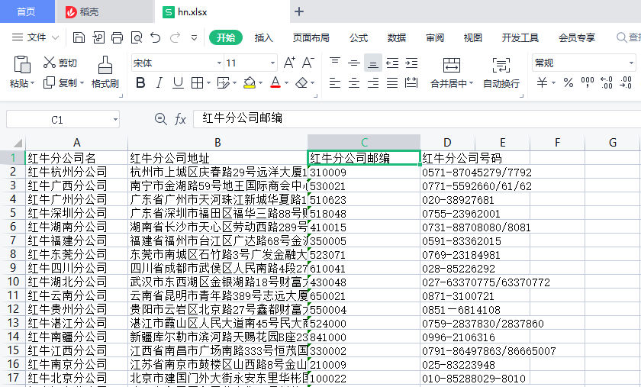Expand merge and center options arrow
Screen dimensions: 641x387
[471, 83]
